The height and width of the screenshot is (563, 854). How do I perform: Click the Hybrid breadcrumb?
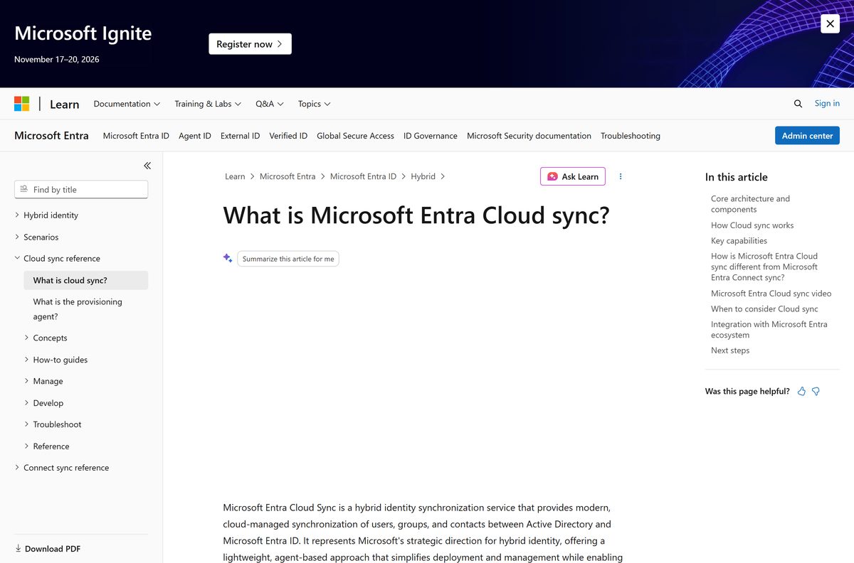[423, 176]
